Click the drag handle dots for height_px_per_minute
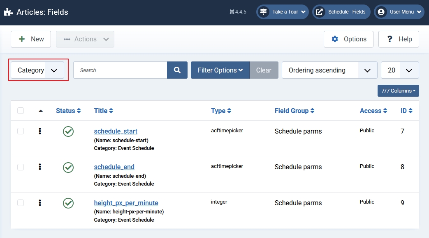The image size is (429, 238). click(40, 202)
